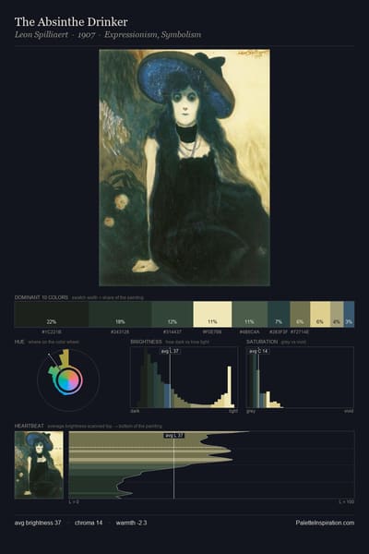
Task: Choose the cream 11% swatch
Action: (212, 314)
